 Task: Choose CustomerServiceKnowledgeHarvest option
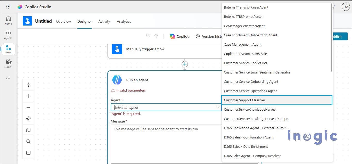276,109
